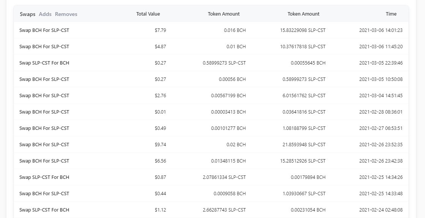Select the 1.03930667 SLP-CST amount
Viewport: 425px width, 218px height.
pos(304,193)
